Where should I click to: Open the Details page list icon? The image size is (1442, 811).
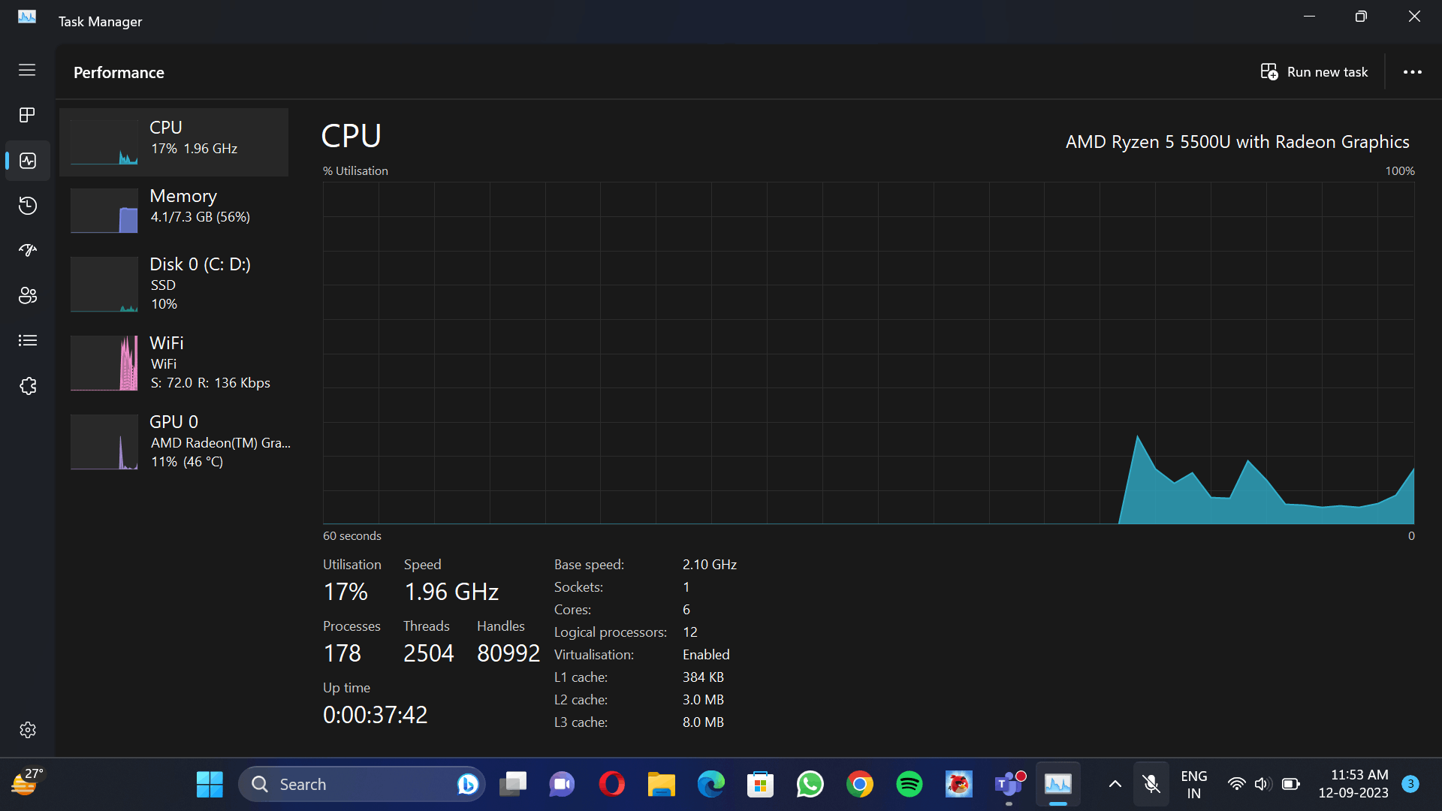tap(27, 340)
